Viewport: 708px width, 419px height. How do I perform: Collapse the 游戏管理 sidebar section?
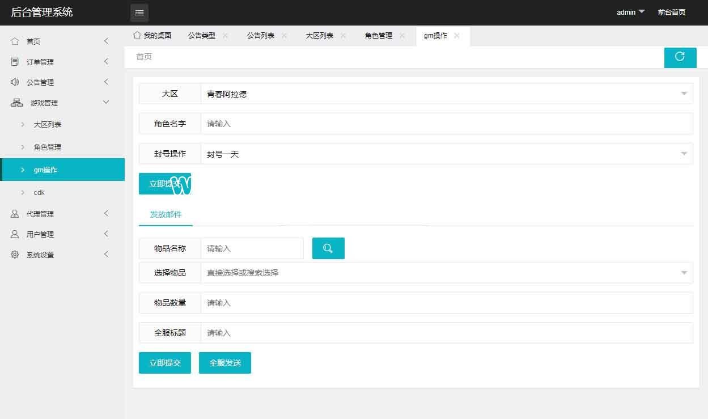click(x=62, y=103)
